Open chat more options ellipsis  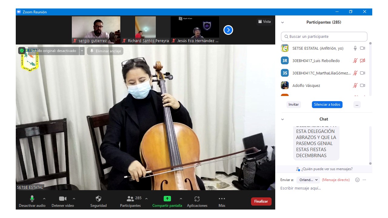[364, 180]
